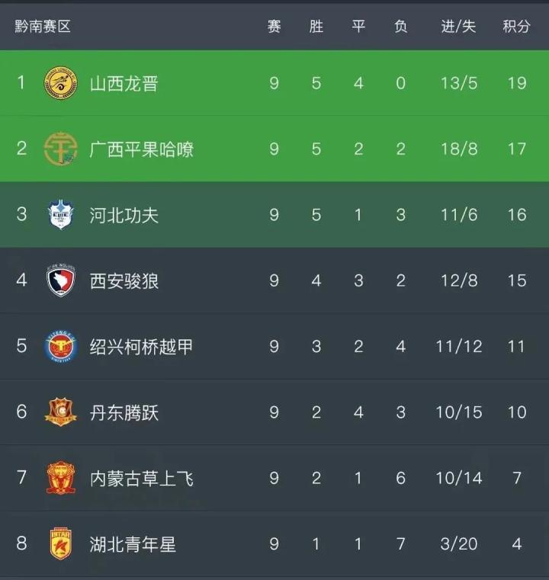Select the 湖北青年星 Istar logo
This screenshot has height=580, width=549.
pyautogui.click(x=60, y=544)
